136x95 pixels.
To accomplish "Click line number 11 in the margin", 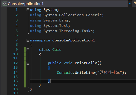I will point(15,58).
